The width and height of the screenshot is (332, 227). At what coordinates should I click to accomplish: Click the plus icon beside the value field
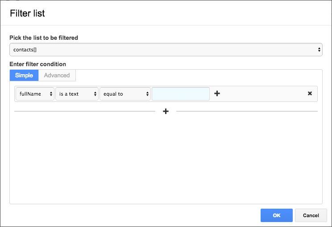(x=217, y=94)
